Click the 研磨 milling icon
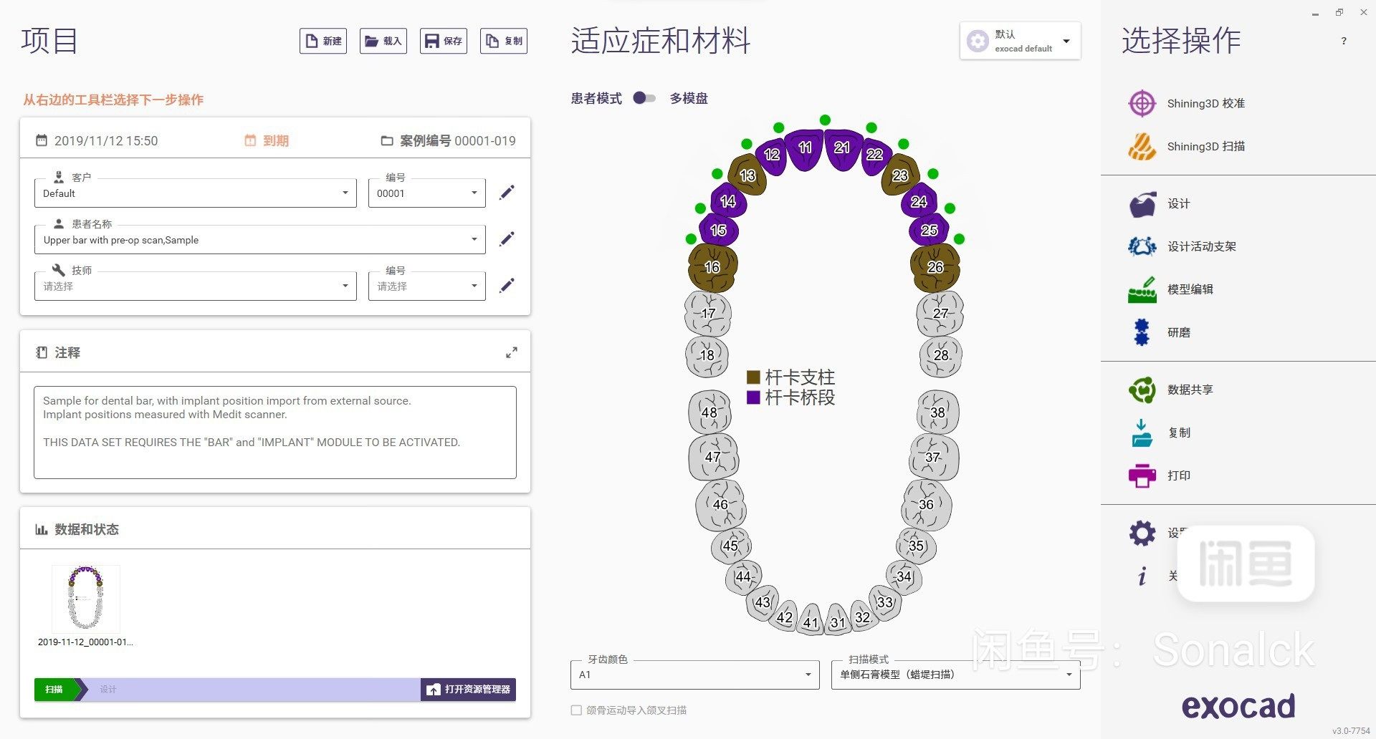 click(x=1142, y=332)
